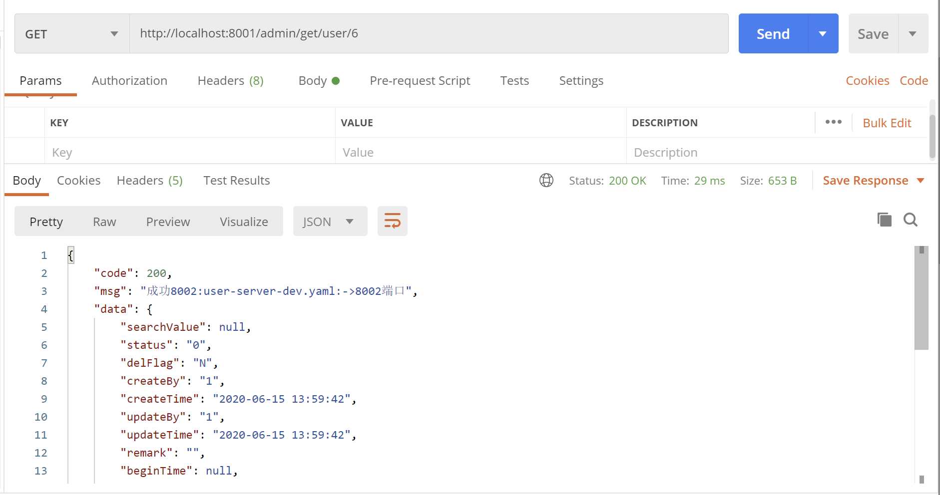Expand the Send button dropdown arrow
The width and height of the screenshot is (940, 495).
click(x=823, y=34)
